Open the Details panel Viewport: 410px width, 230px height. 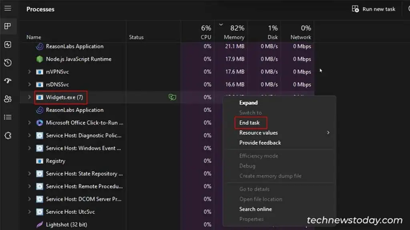tap(8, 117)
